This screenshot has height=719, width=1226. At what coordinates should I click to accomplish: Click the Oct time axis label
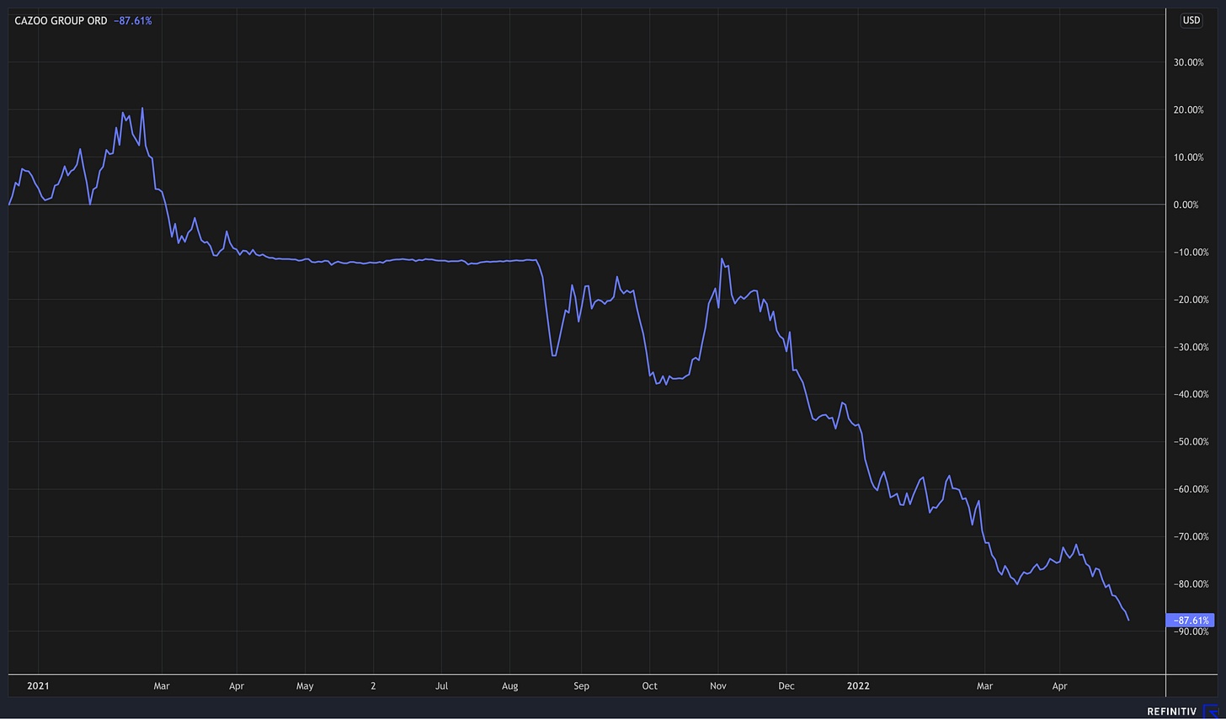tap(649, 686)
